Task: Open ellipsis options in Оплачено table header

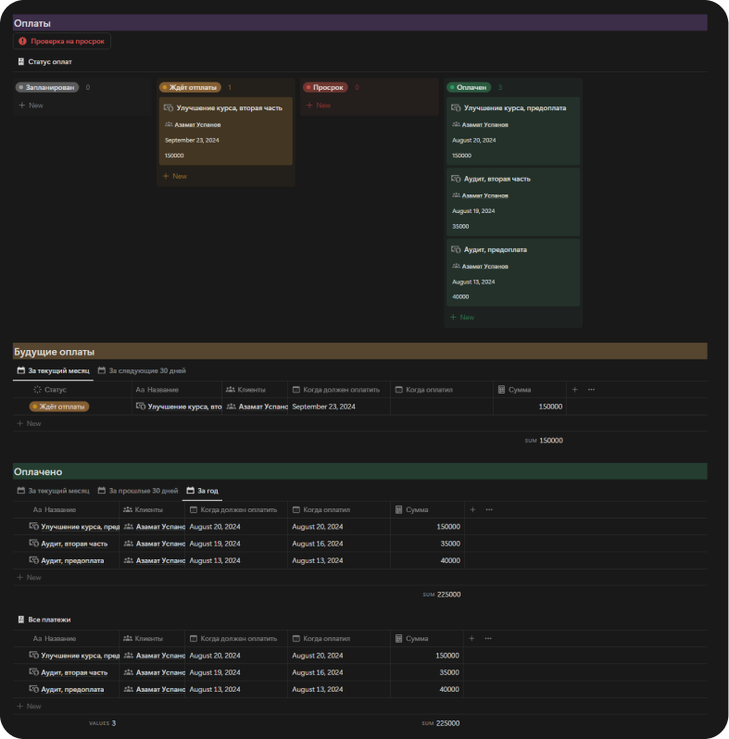Action: click(x=489, y=510)
